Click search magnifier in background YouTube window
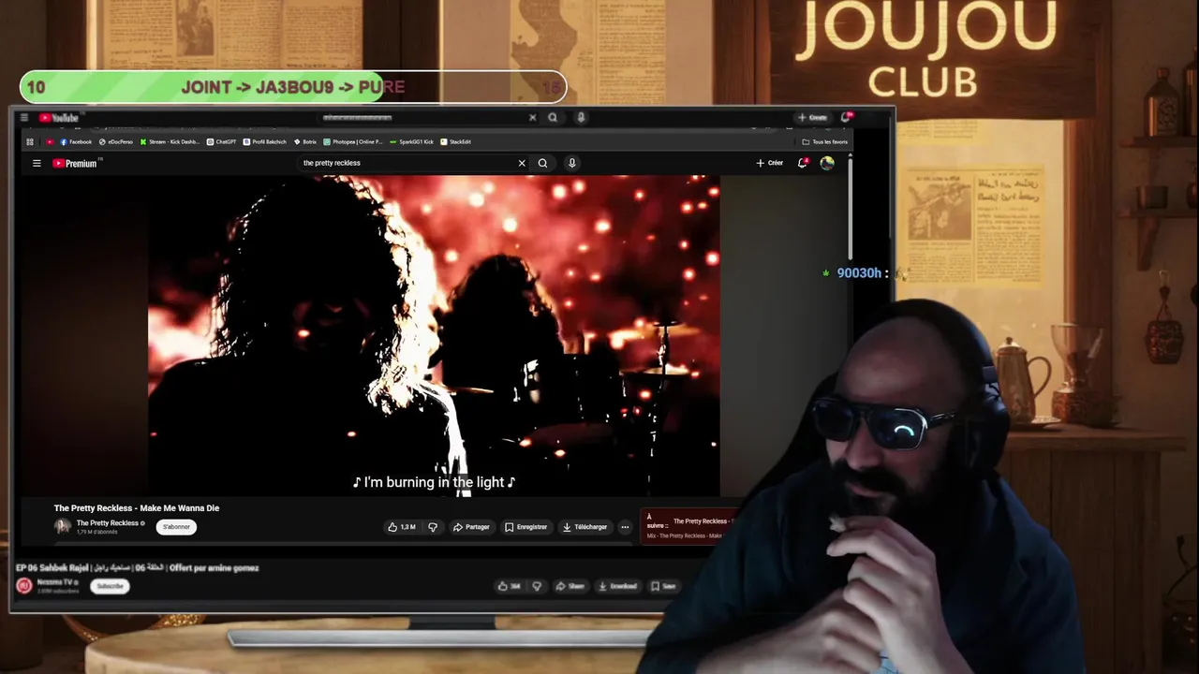 [x=553, y=118]
